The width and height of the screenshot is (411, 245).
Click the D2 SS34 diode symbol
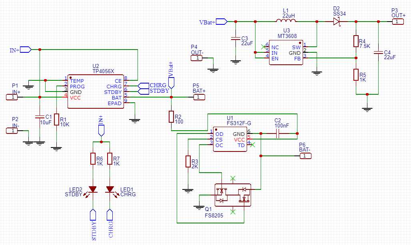[x=337, y=22]
